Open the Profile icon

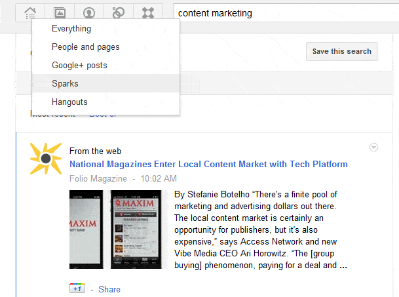[x=89, y=12]
